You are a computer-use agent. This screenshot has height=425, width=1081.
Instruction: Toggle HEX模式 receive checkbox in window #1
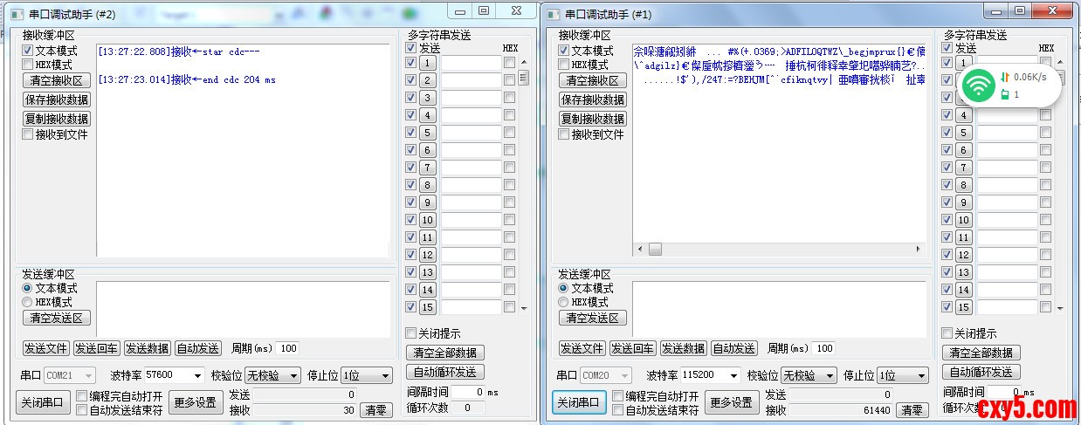(x=563, y=65)
